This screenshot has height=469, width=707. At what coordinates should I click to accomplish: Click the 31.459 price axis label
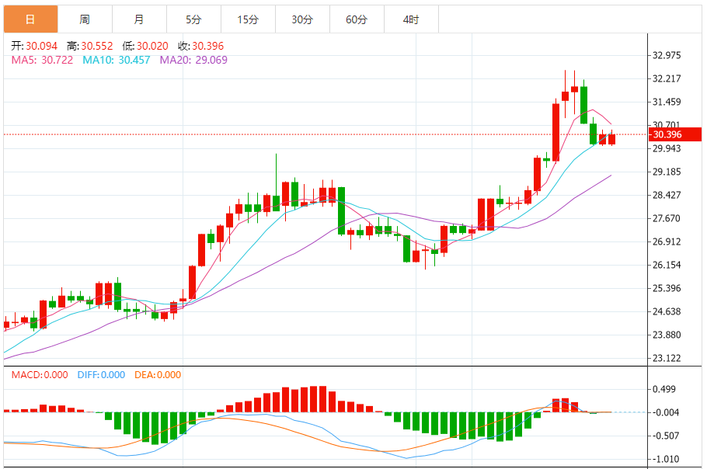pyautogui.click(x=667, y=102)
